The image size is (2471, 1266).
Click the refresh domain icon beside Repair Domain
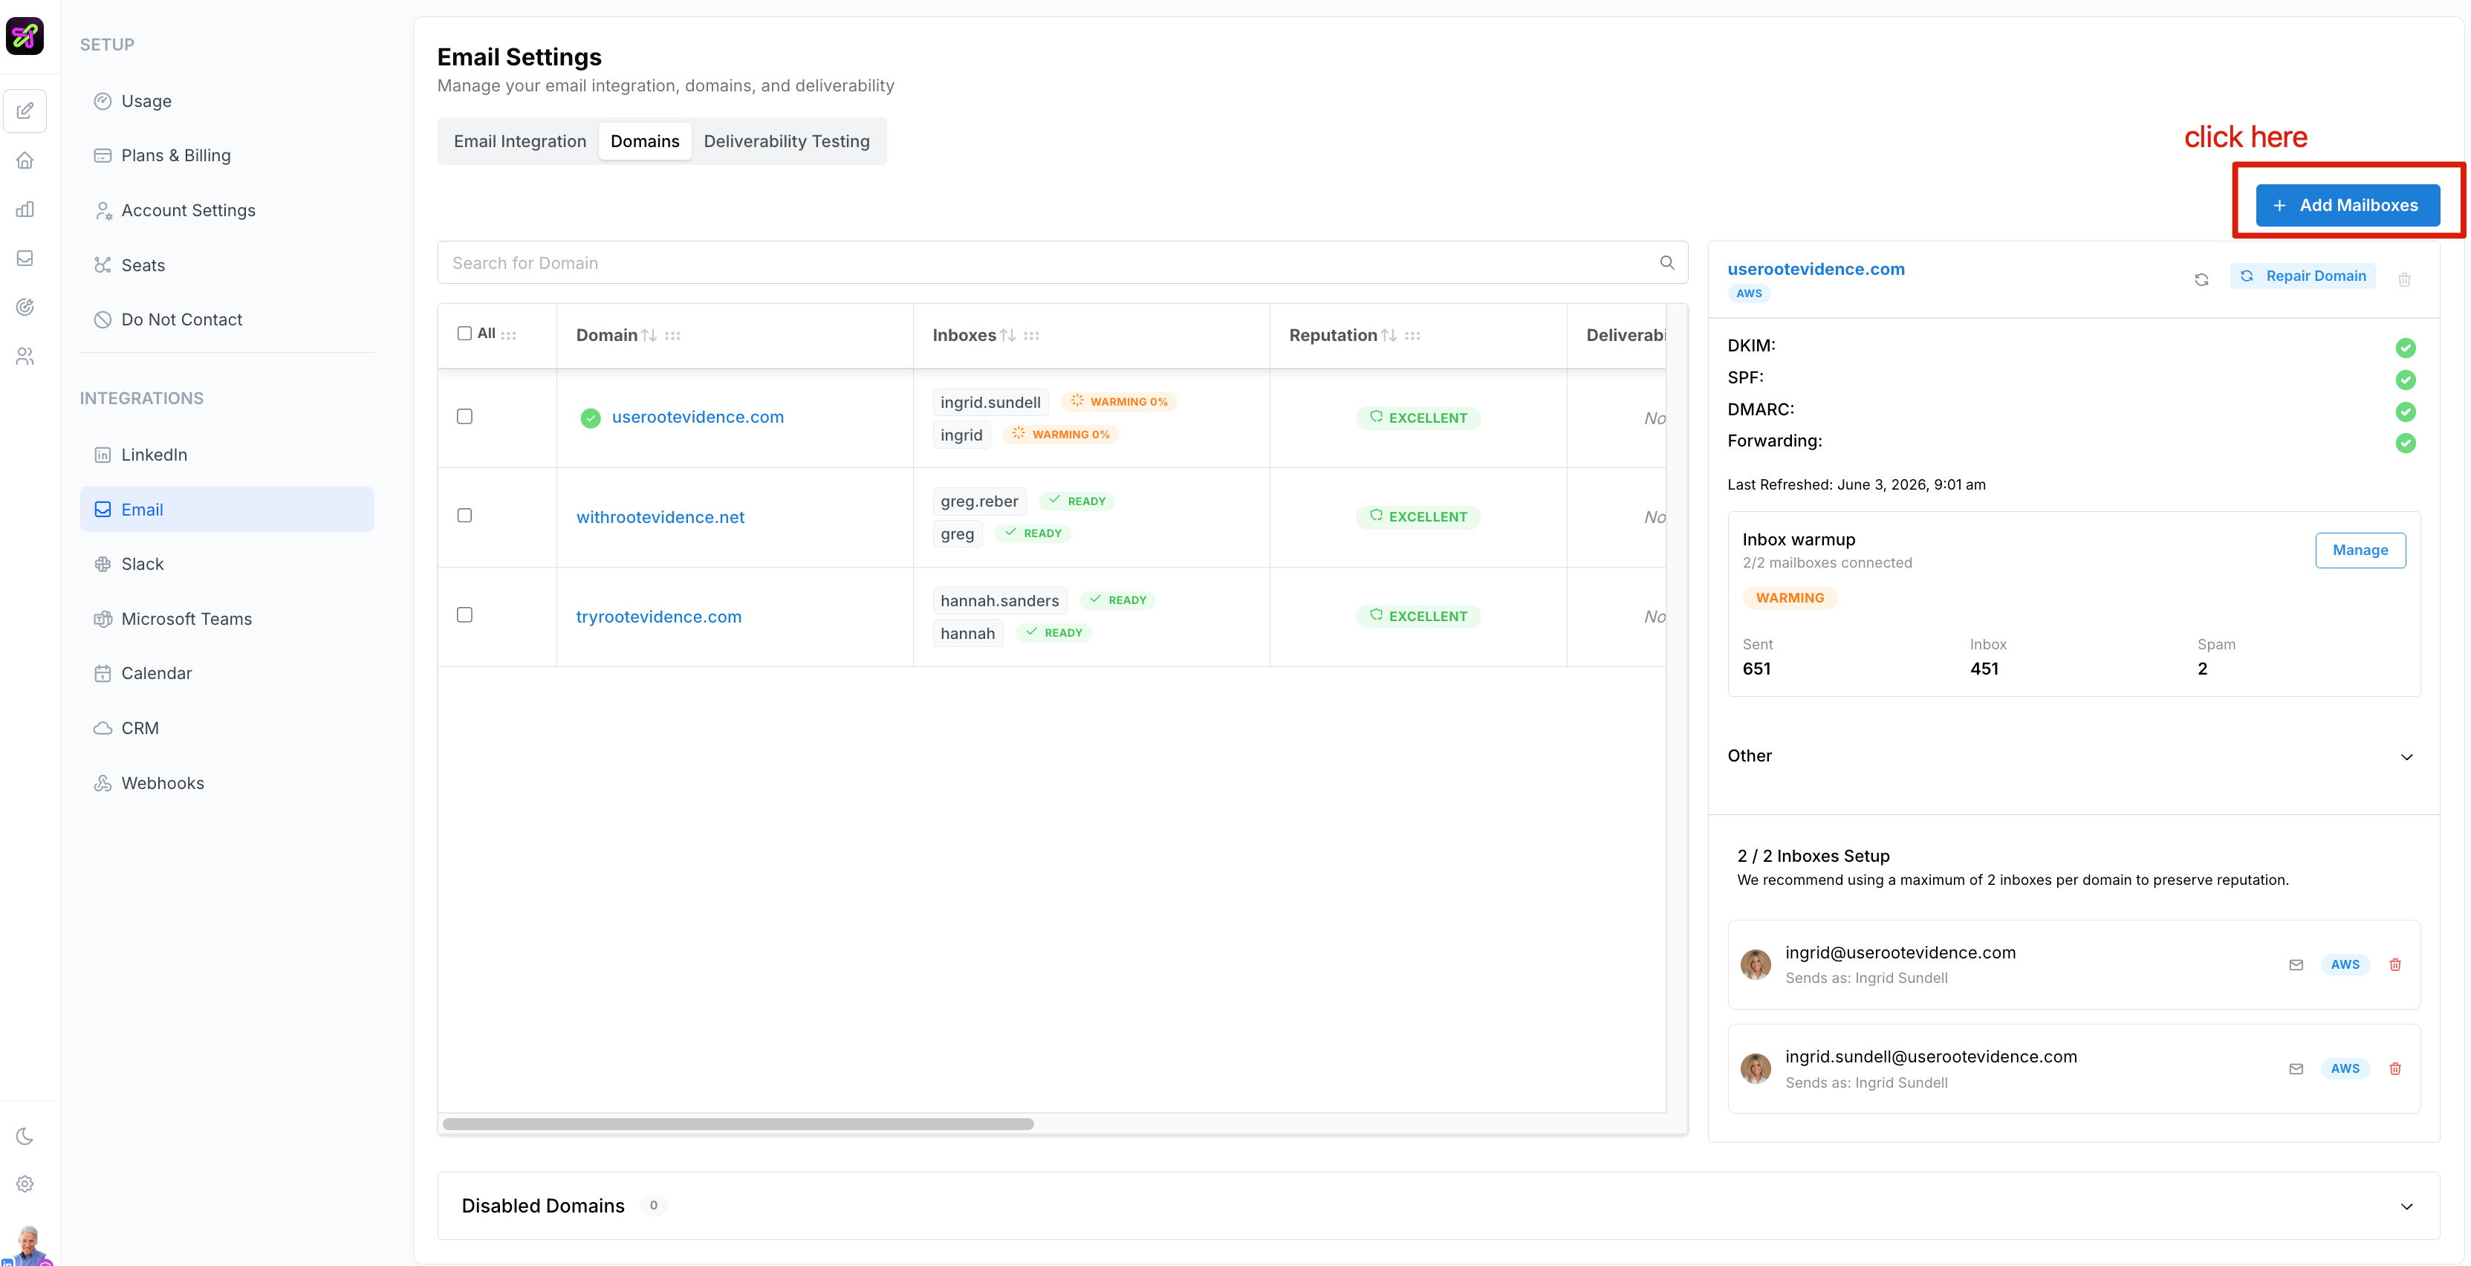tap(2201, 279)
